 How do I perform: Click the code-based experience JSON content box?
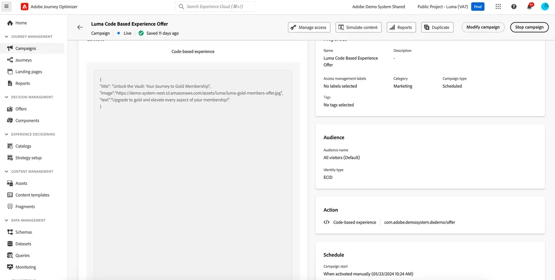coord(193,175)
